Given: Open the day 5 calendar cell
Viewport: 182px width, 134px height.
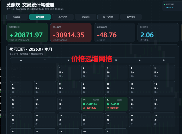Looking at the screenshot, I should click(164, 72).
